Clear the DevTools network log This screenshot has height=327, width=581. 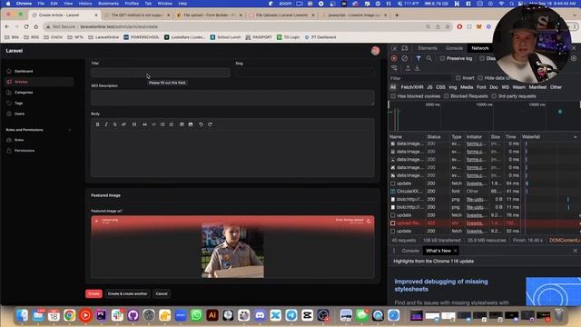click(x=405, y=58)
